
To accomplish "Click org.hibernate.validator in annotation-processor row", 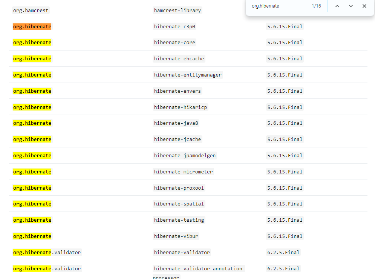I will [x=47, y=268].
